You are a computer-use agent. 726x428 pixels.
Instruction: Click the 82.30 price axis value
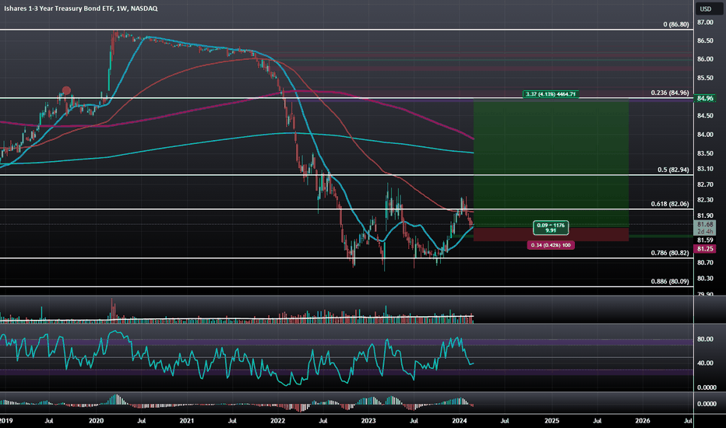pos(705,200)
